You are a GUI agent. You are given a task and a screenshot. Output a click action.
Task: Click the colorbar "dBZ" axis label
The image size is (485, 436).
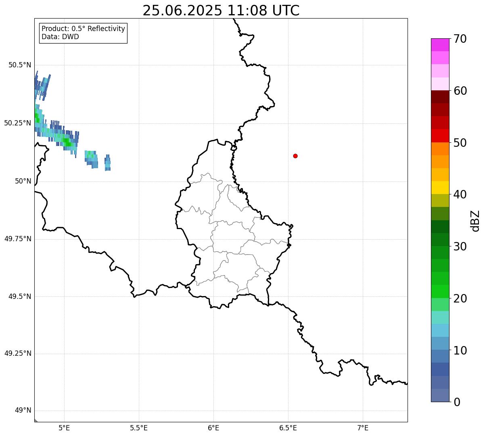pos(475,221)
